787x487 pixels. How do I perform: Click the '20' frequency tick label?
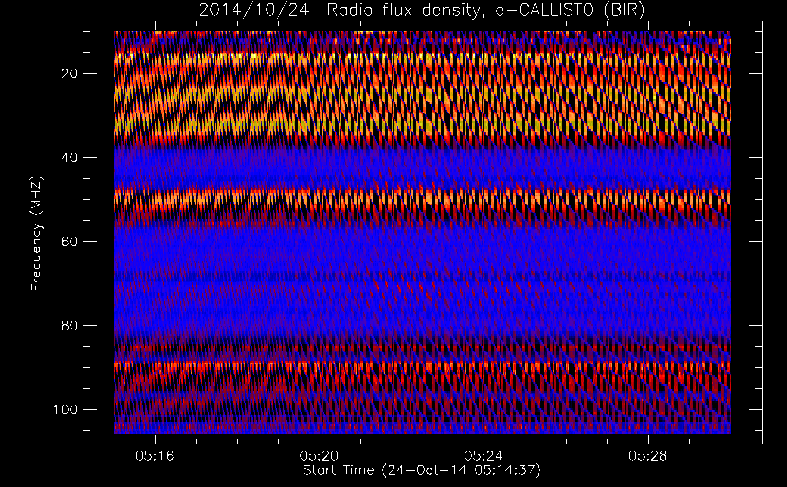(x=70, y=74)
